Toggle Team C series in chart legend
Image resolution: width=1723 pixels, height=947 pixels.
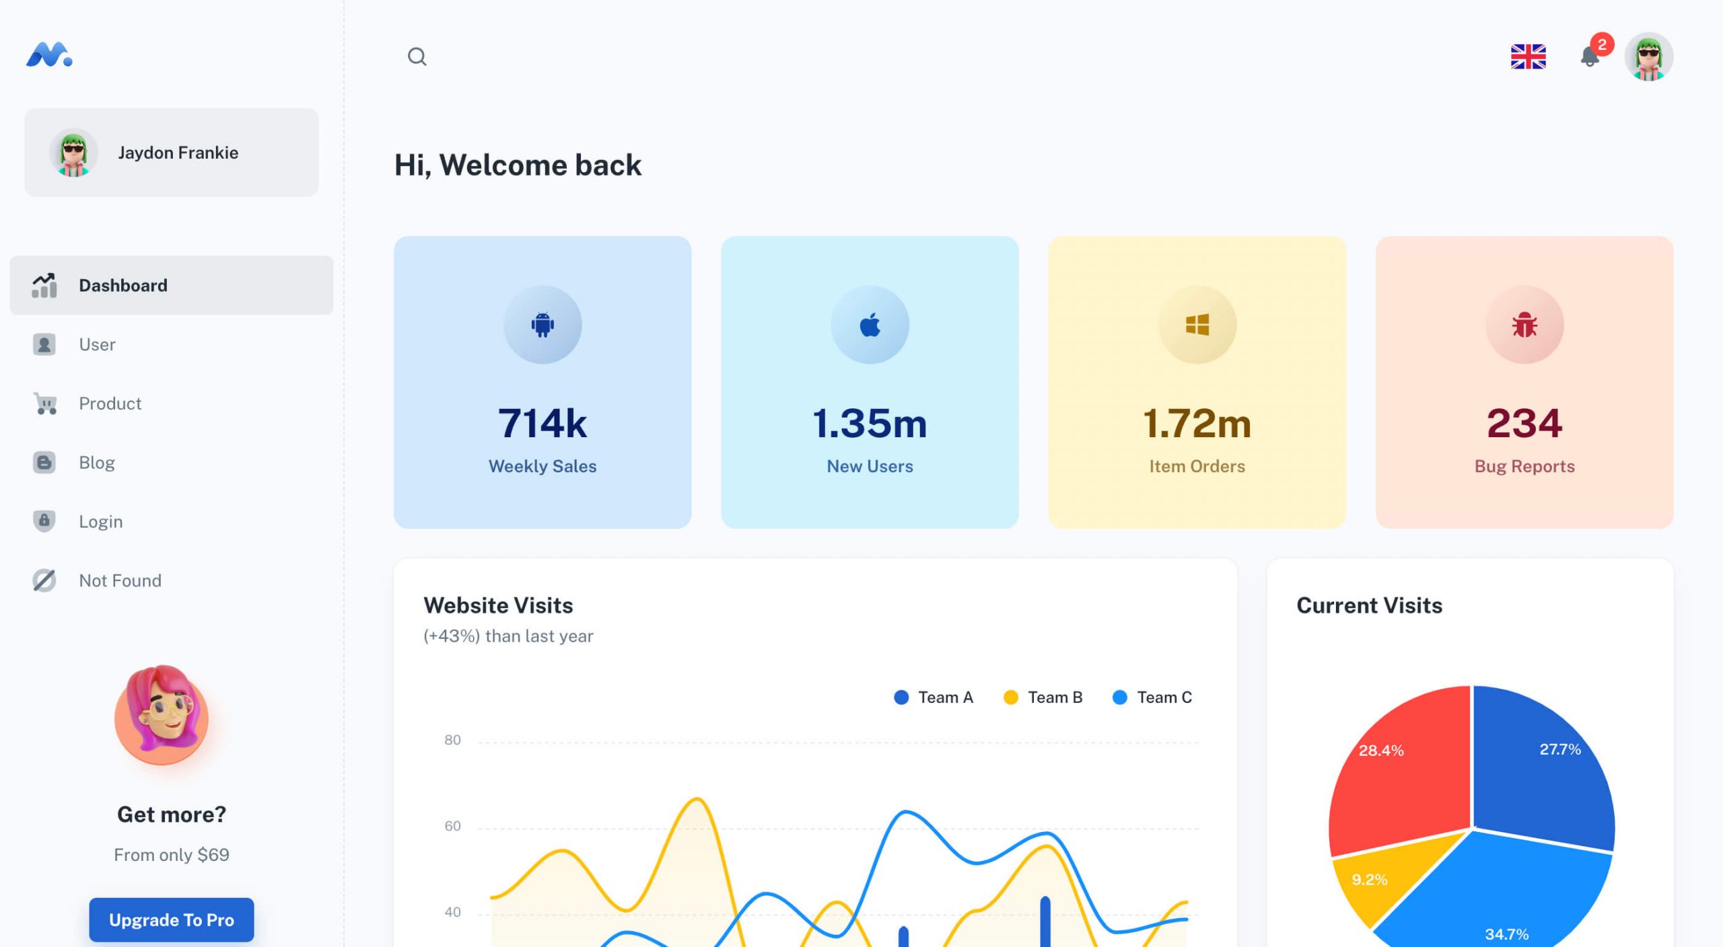(x=1152, y=697)
